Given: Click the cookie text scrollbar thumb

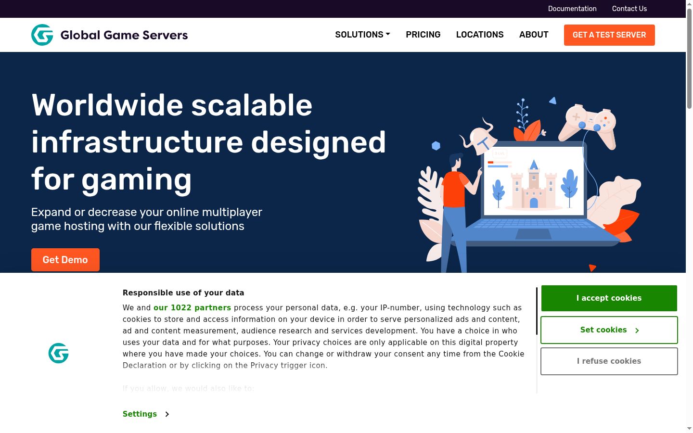Looking at the screenshot, I should [537, 311].
